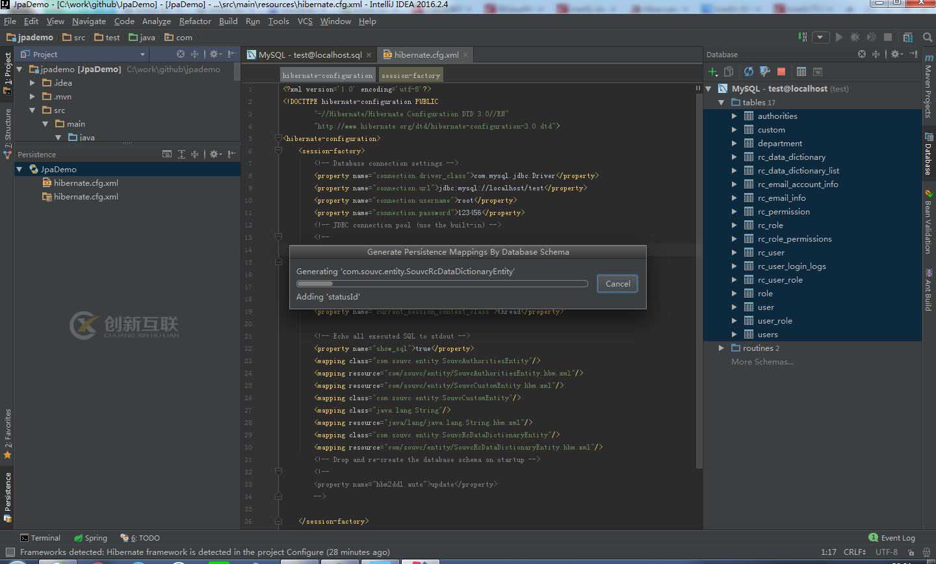
Task: Click the Search Everywhere magnifier icon
Action: pyautogui.click(x=928, y=37)
